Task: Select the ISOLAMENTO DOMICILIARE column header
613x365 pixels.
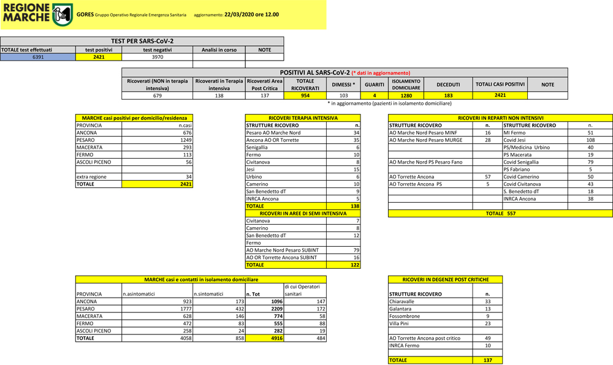Action: [406, 85]
